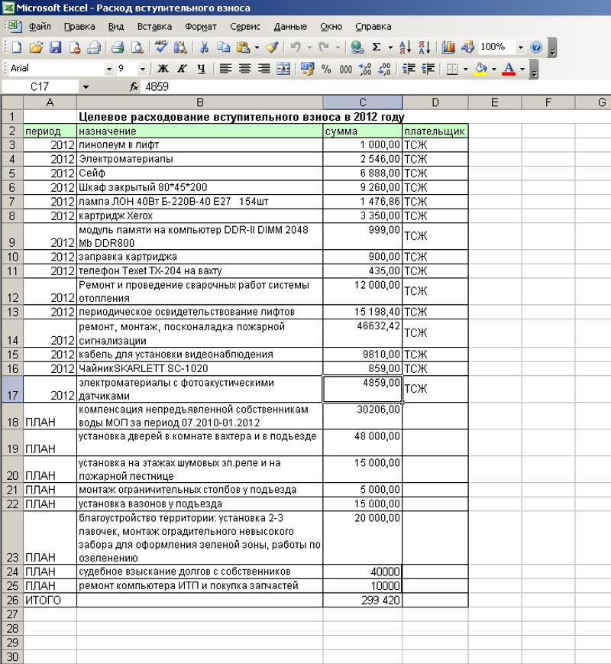
Task: Click the column C header
Action: pyautogui.click(x=363, y=102)
